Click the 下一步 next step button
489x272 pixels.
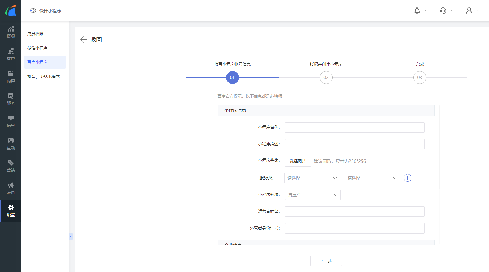[x=326, y=261]
